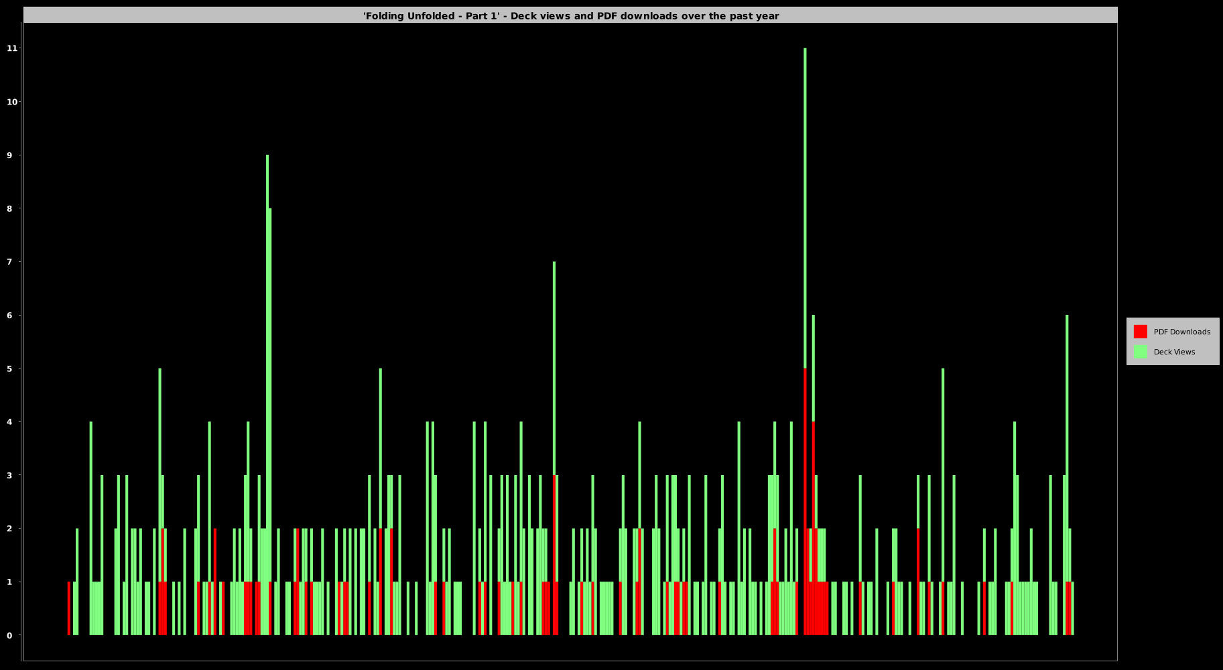Click the red PDF Downloads legend swatch

(1140, 332)
